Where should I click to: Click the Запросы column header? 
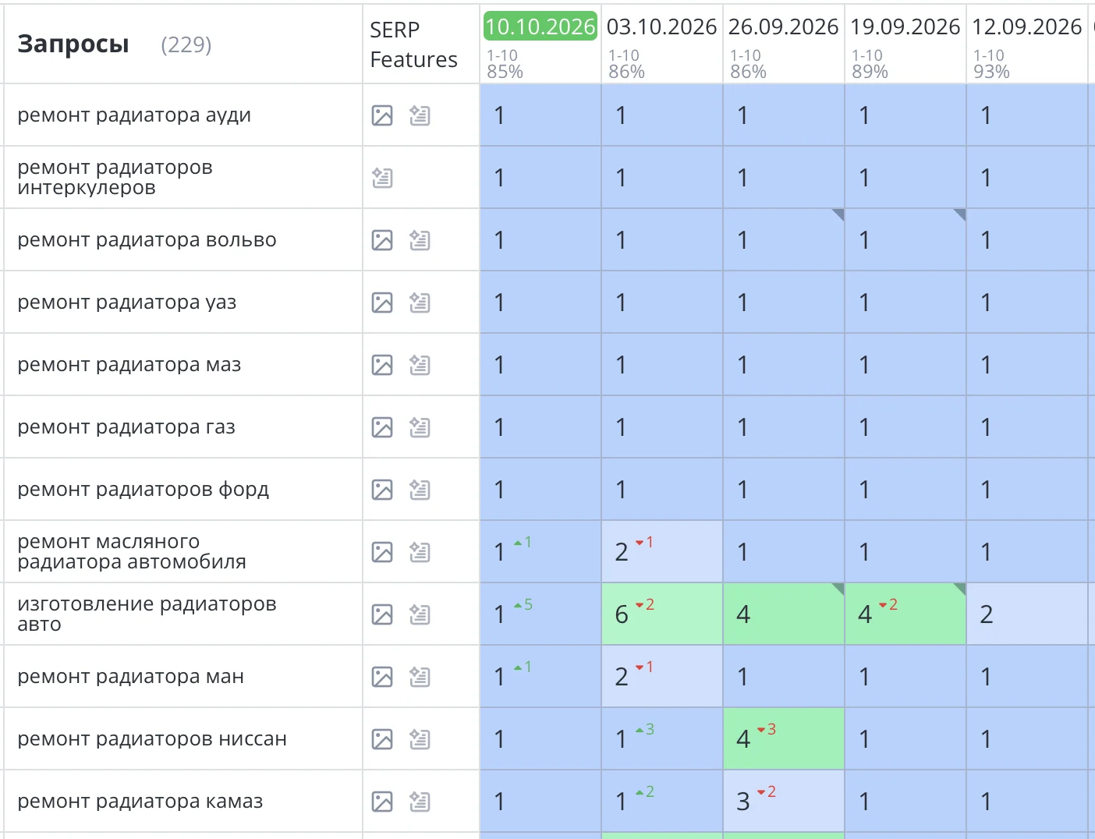(73, 44)
